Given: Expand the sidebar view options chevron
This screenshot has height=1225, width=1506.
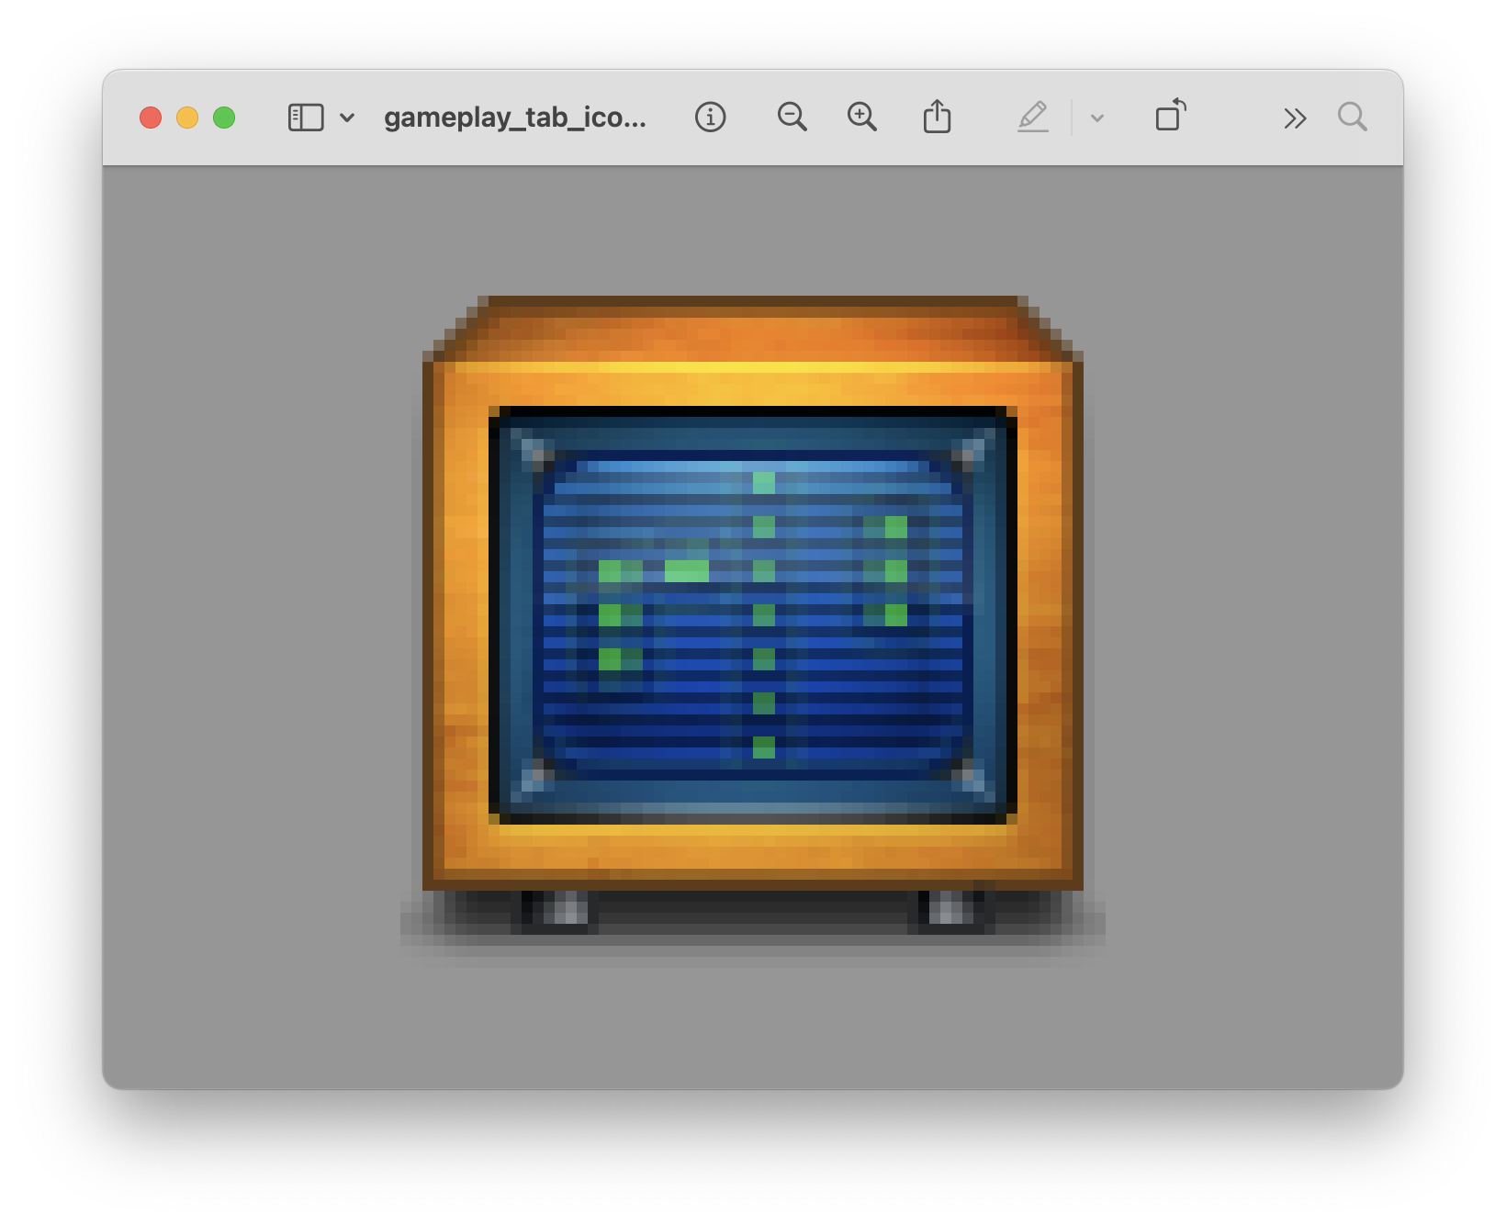Looking at the screenshot, I should (347, 118).
